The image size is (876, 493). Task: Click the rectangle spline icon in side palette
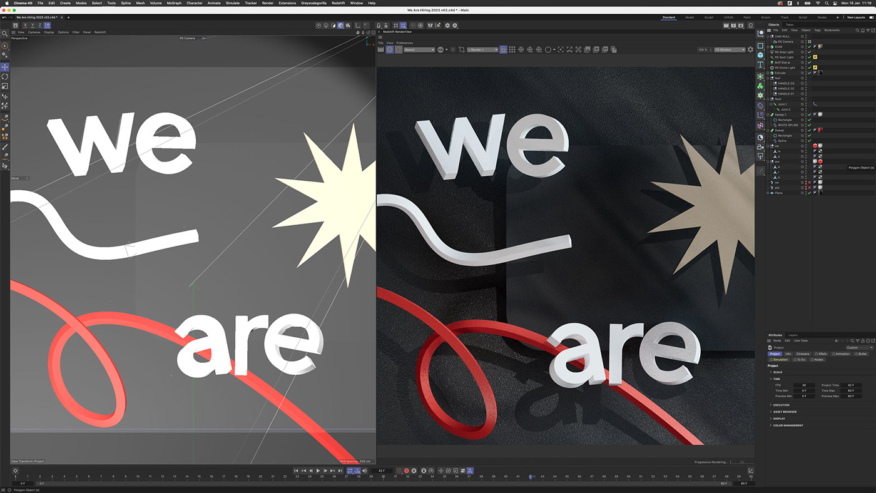pos(760,46)
